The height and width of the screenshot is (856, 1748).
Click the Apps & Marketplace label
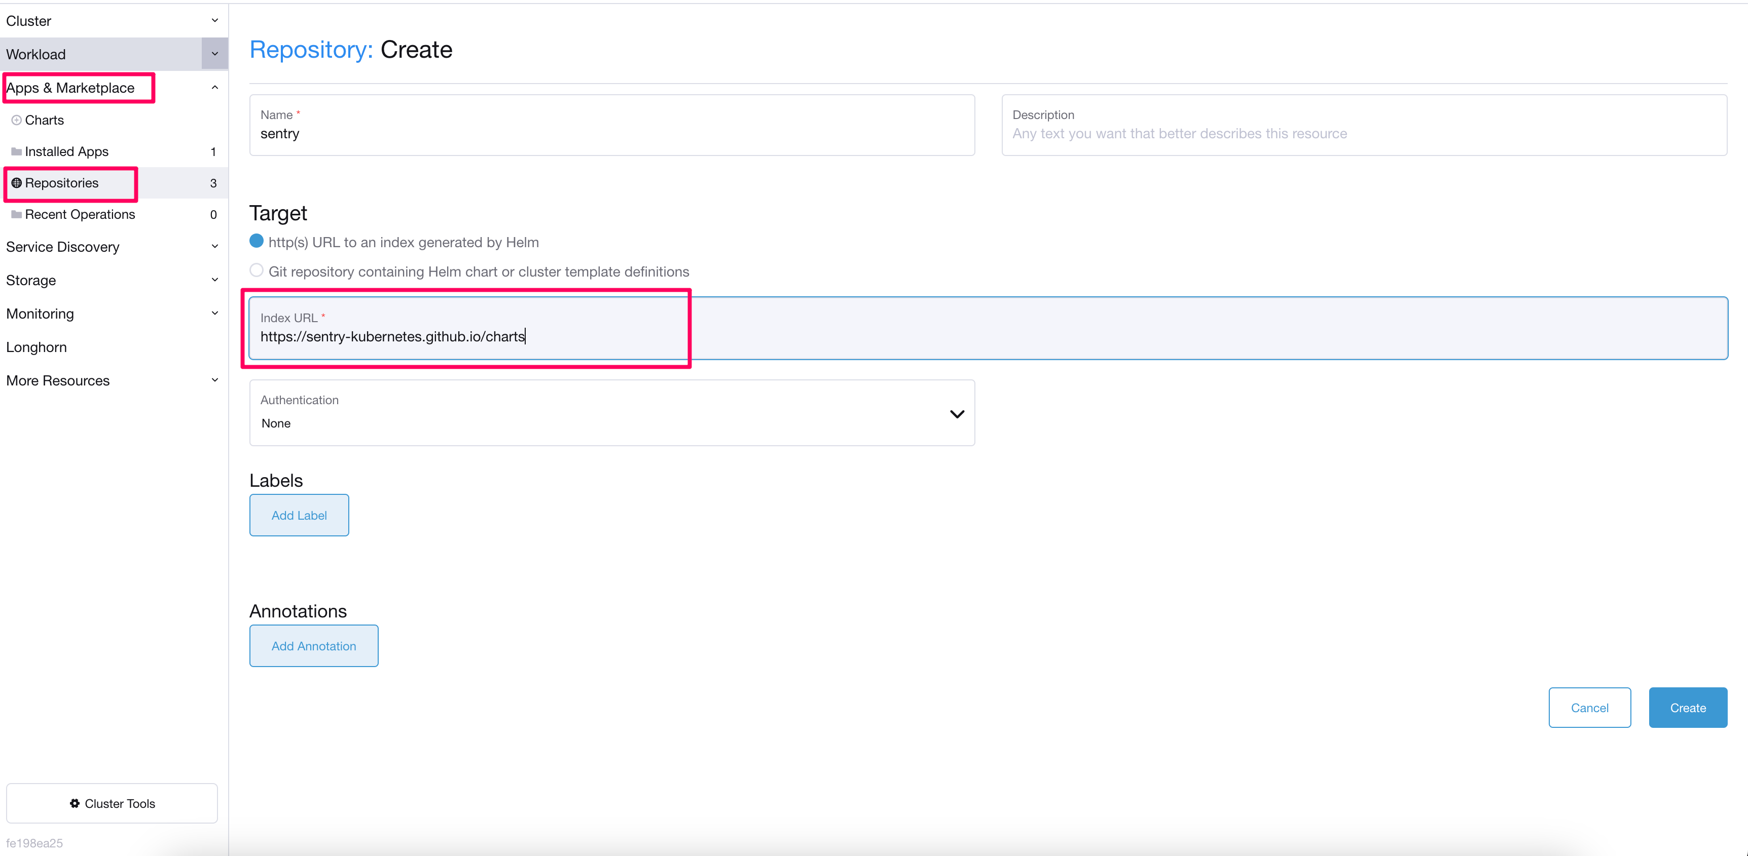pyautogui.click(x=70, y=88)
